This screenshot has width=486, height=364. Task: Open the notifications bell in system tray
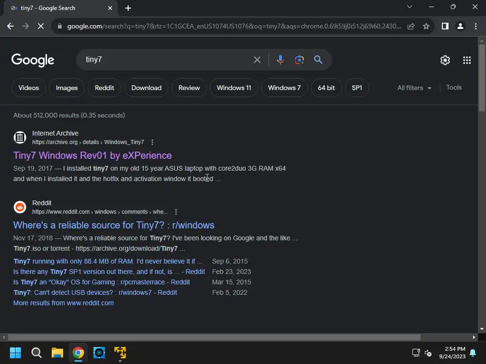pyautogui.click(x=473, y=353)
